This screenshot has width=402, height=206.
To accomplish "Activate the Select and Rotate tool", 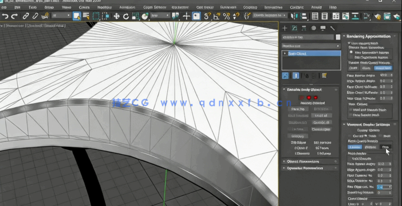I will (x=126, y=16).
